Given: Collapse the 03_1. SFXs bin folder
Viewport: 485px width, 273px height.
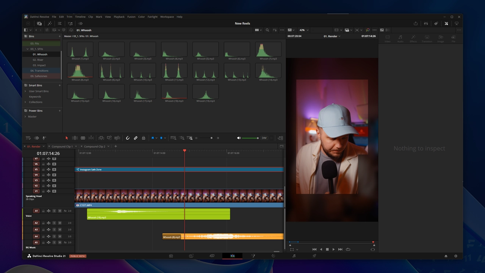Looking at the screenshot, I should pos(28,49).
